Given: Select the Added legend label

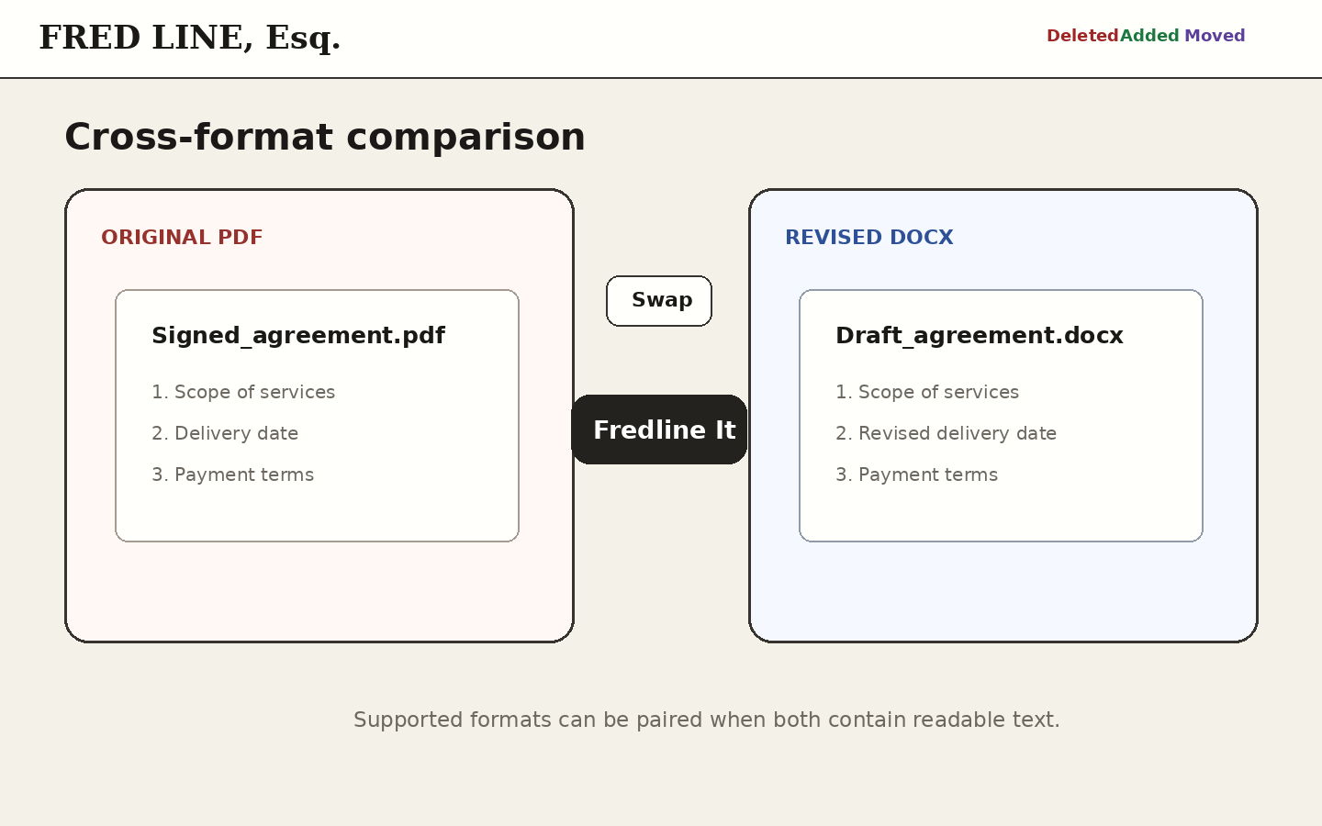Looking at the screenshot, I should pyautogui.click(x=1149, y=36).
